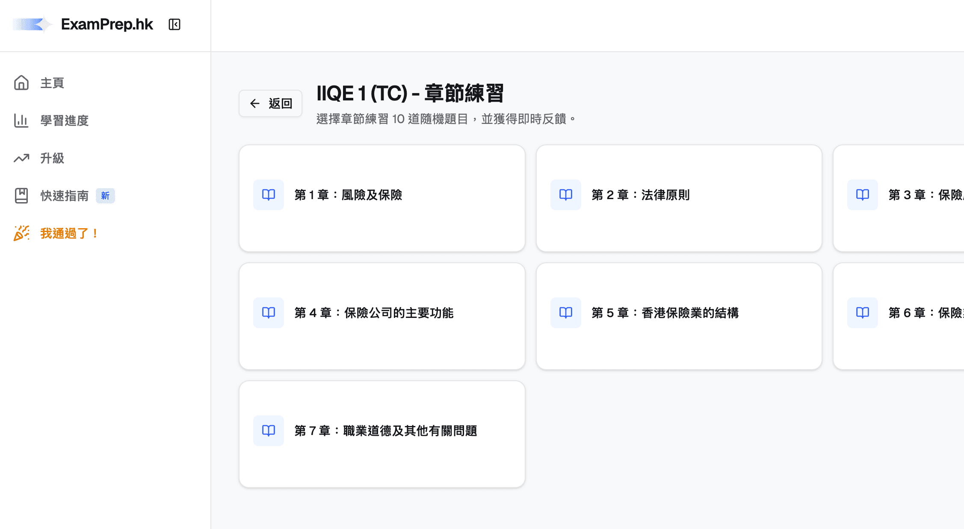Click the book icon on 第 5 章 card
Viewport: 964px width, 529px height.
click(565, 313)
